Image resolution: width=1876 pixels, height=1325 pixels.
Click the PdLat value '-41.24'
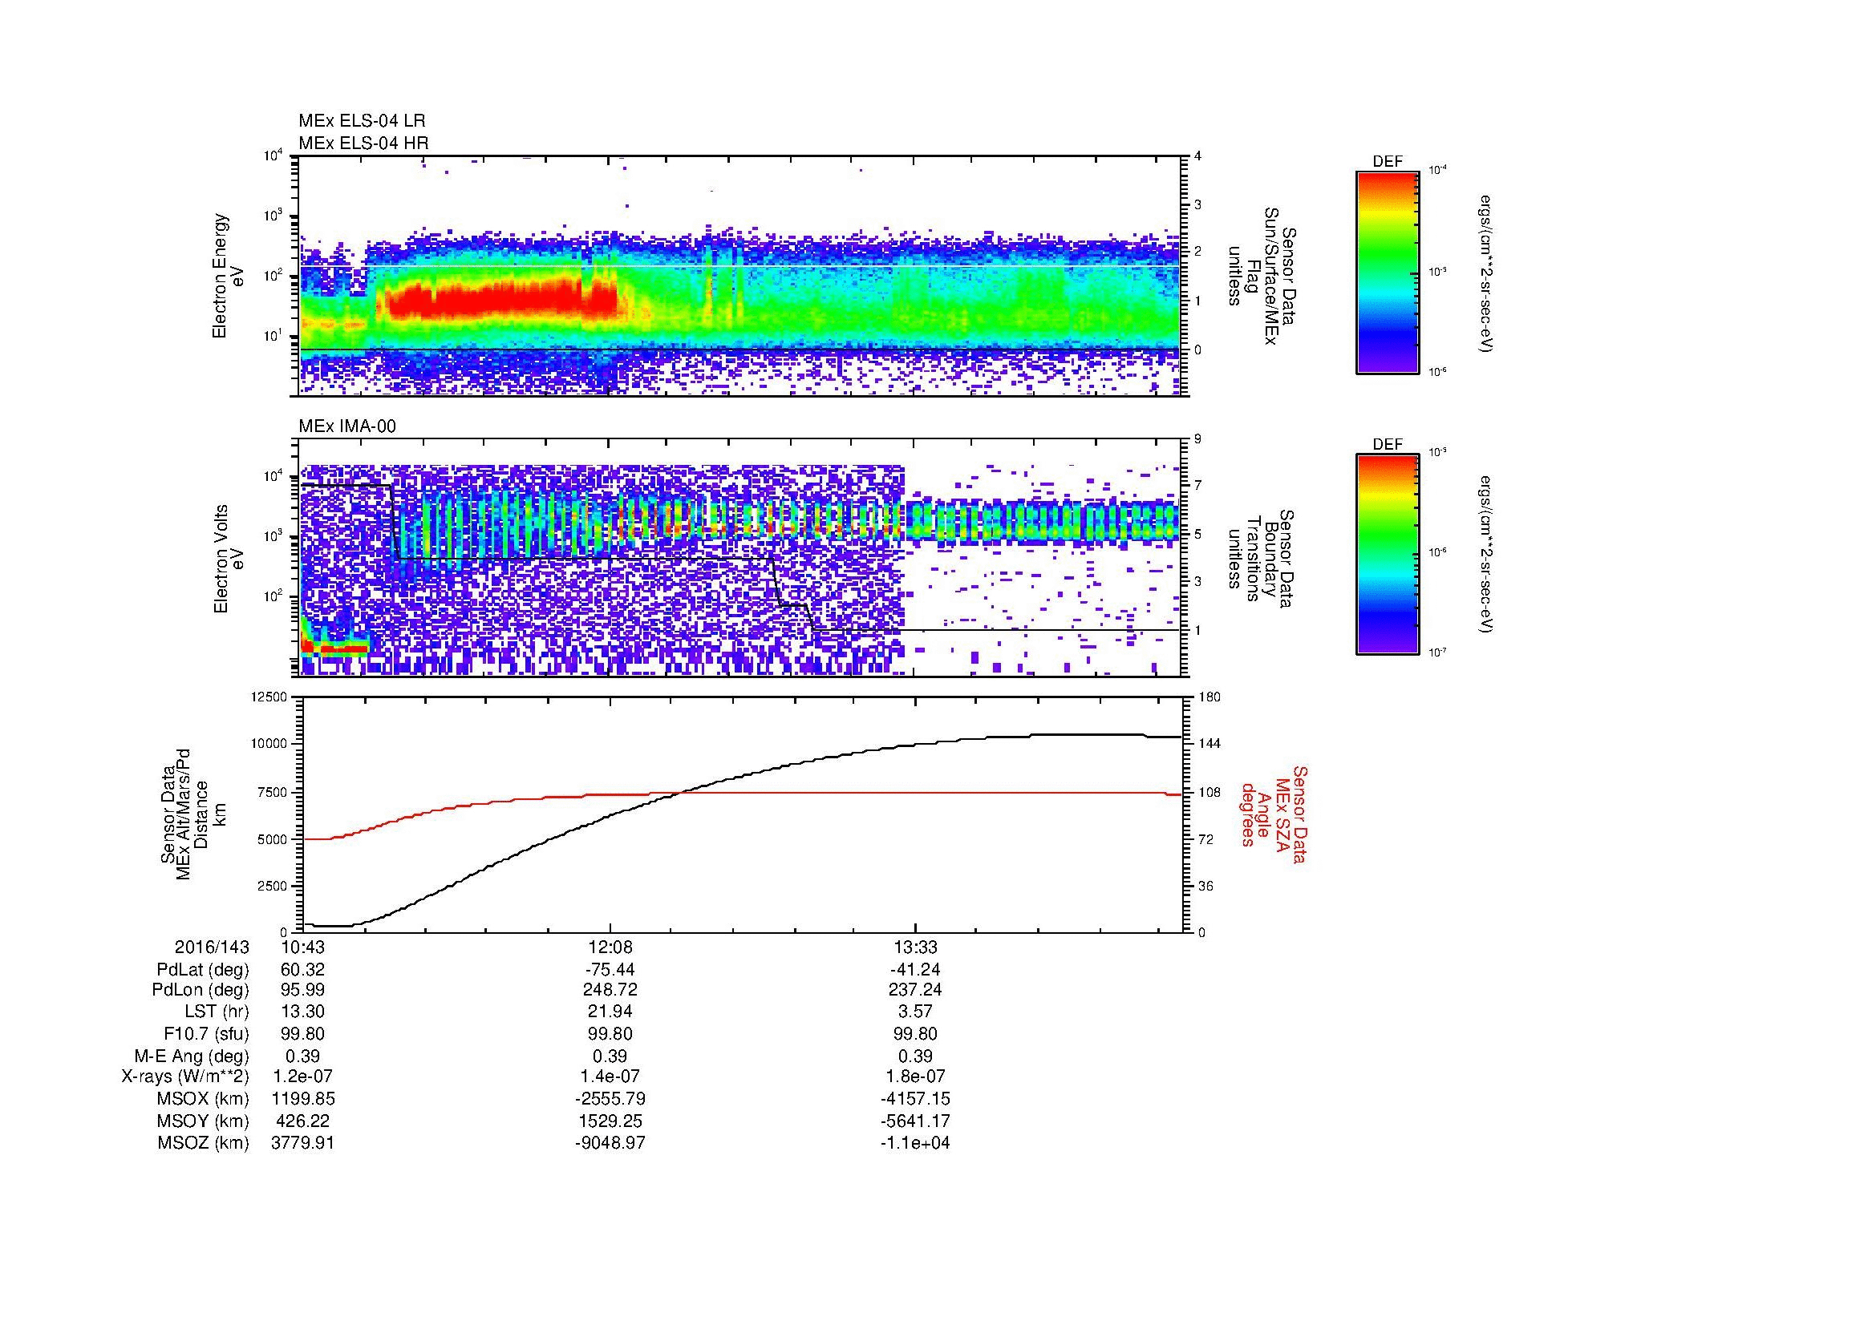[915, 969]
